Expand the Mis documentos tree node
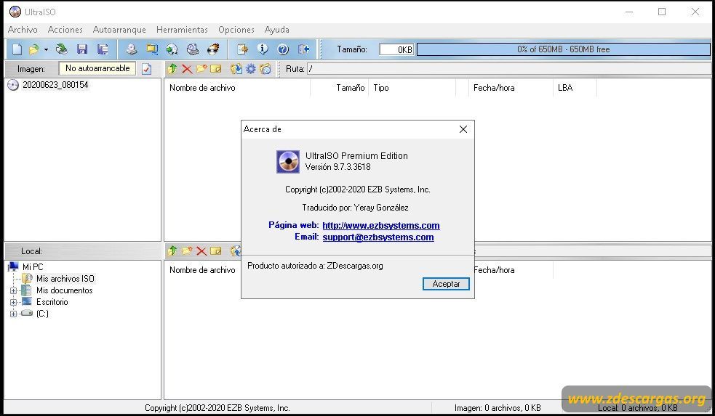The height and width of the screenshot is (416, 715). click(x=13, y=290)
